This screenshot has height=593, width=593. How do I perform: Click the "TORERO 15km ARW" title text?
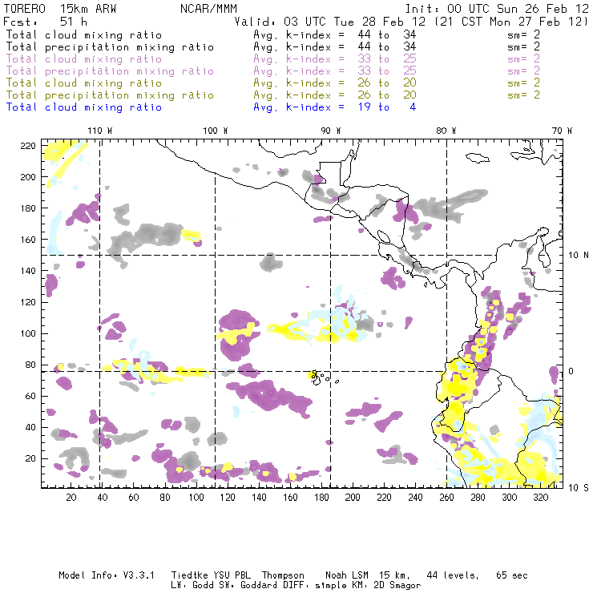[60, 9]
